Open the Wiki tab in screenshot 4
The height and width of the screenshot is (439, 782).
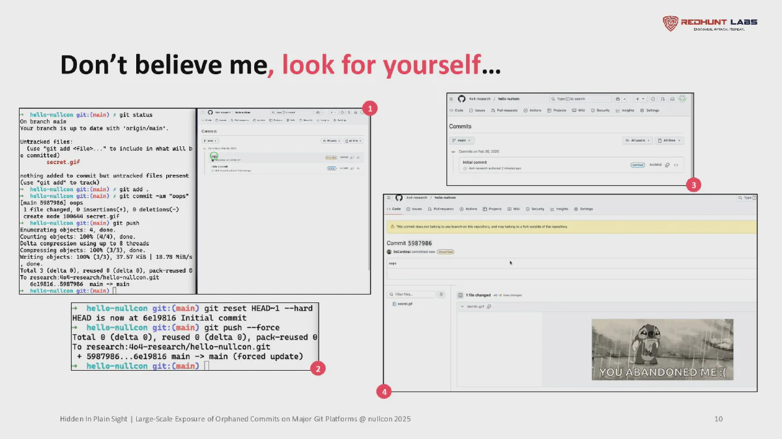(x=514, y=209)
